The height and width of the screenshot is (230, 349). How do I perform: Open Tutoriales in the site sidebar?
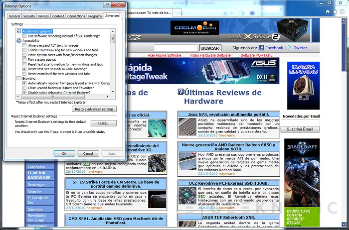pos(40,167)
